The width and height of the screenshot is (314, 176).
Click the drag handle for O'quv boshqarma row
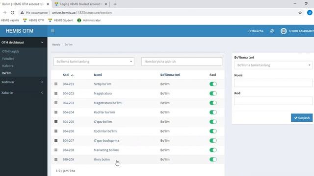(56, 140)
